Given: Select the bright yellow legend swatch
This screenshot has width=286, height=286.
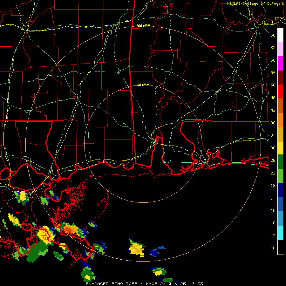Looking at the screenshot, I should click(x=281, y=148).
